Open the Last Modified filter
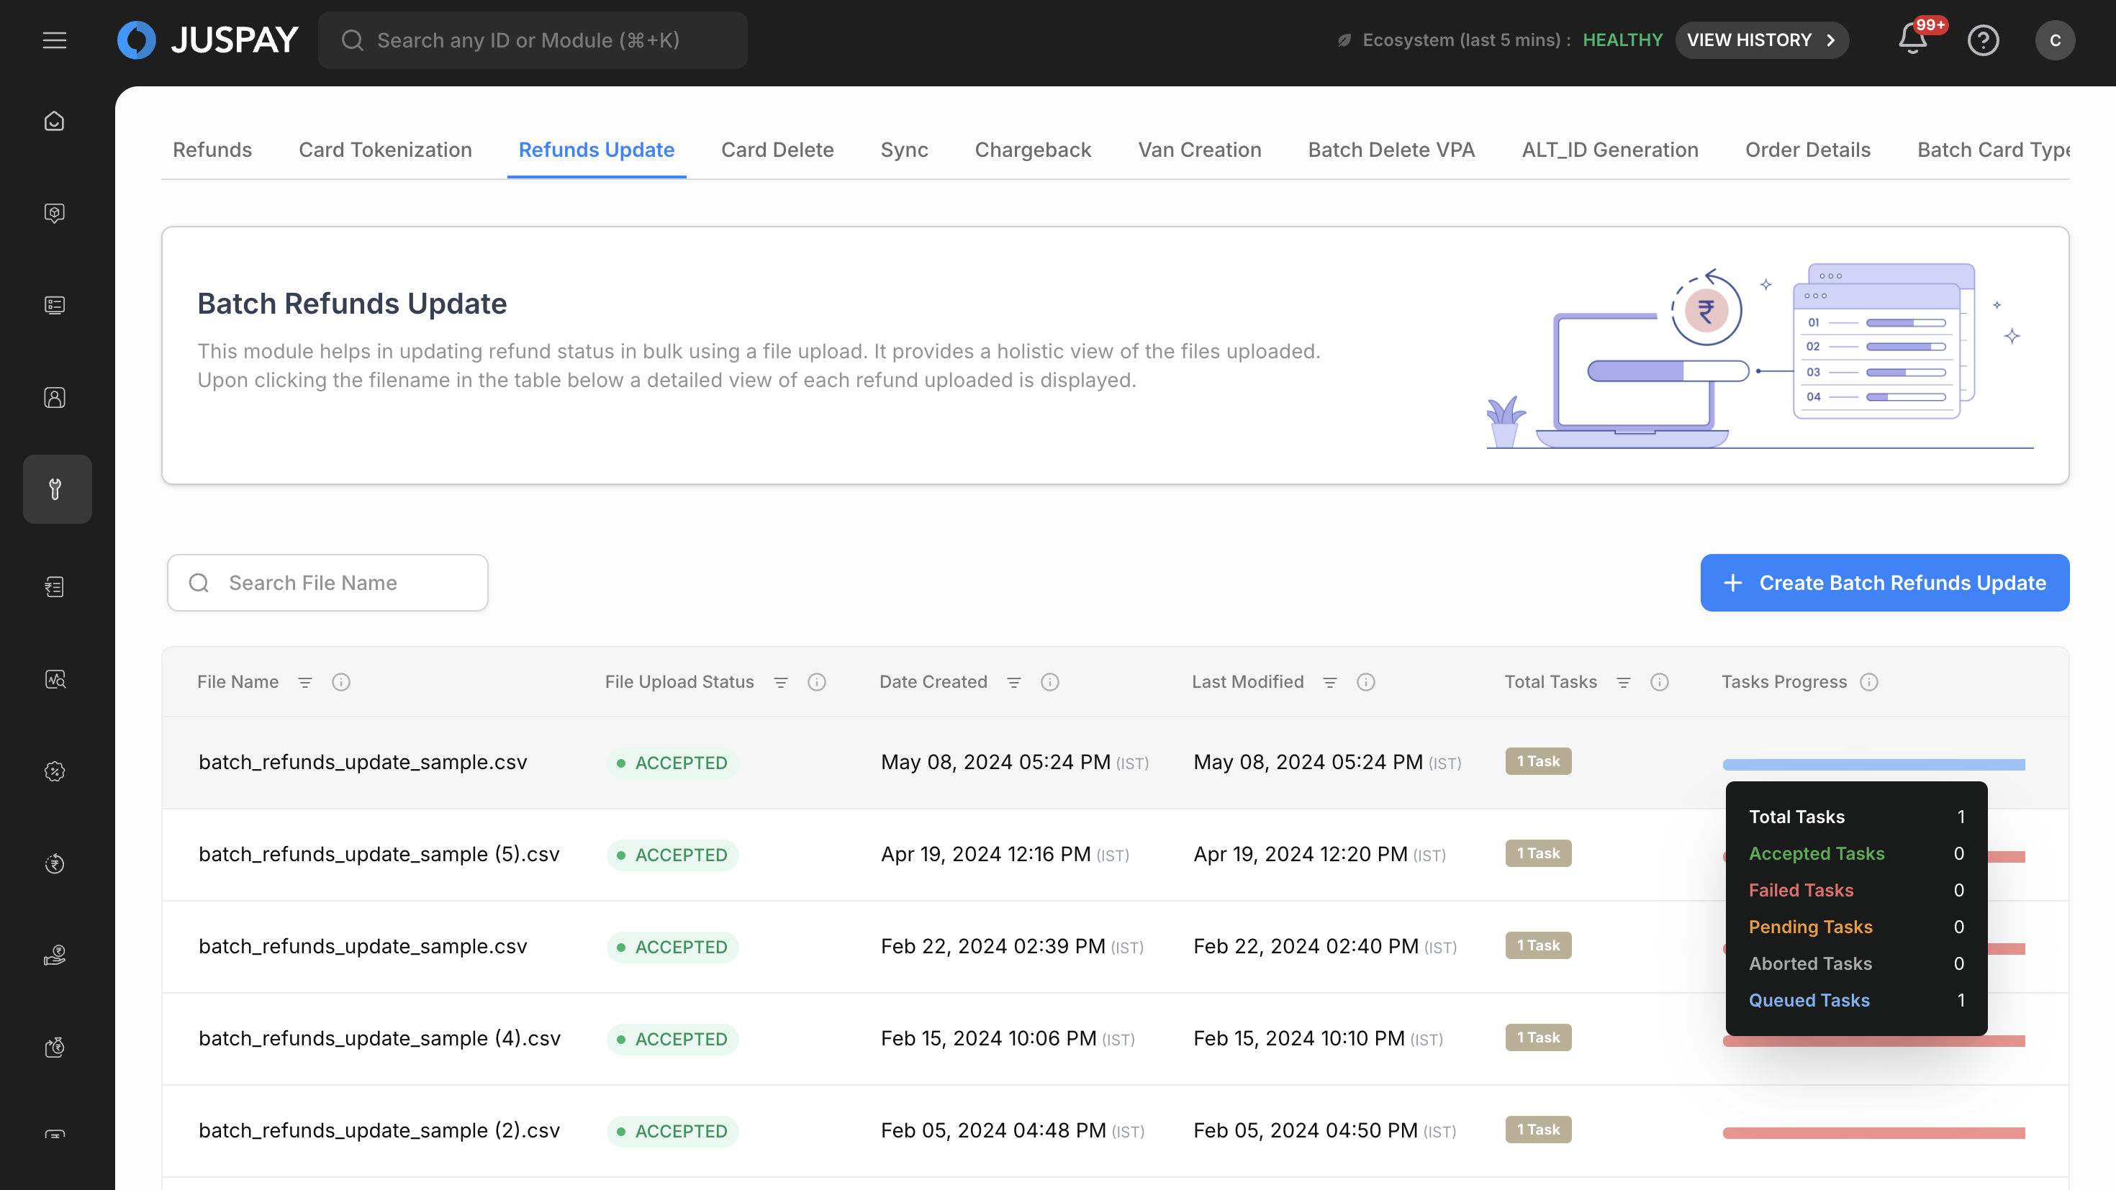 1330,681
